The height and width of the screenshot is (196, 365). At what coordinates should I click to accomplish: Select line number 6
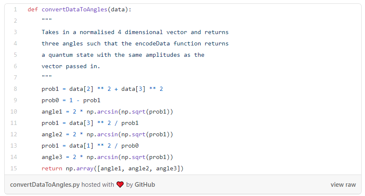pos(15,66)
